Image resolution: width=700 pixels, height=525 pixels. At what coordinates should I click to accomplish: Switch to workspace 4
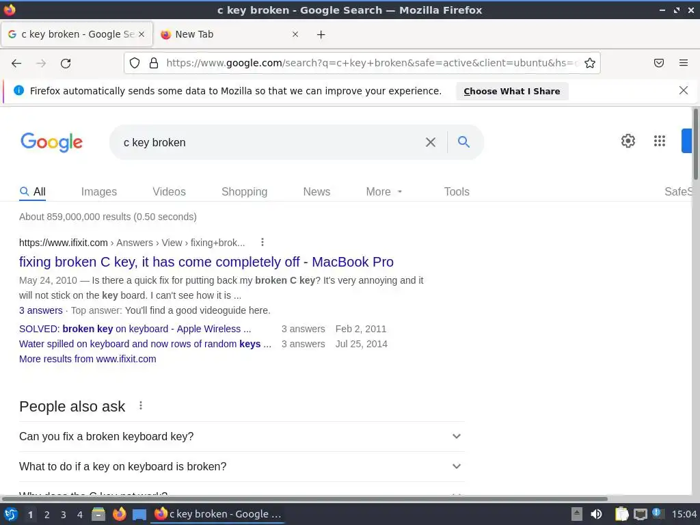[x=80, y=515]
